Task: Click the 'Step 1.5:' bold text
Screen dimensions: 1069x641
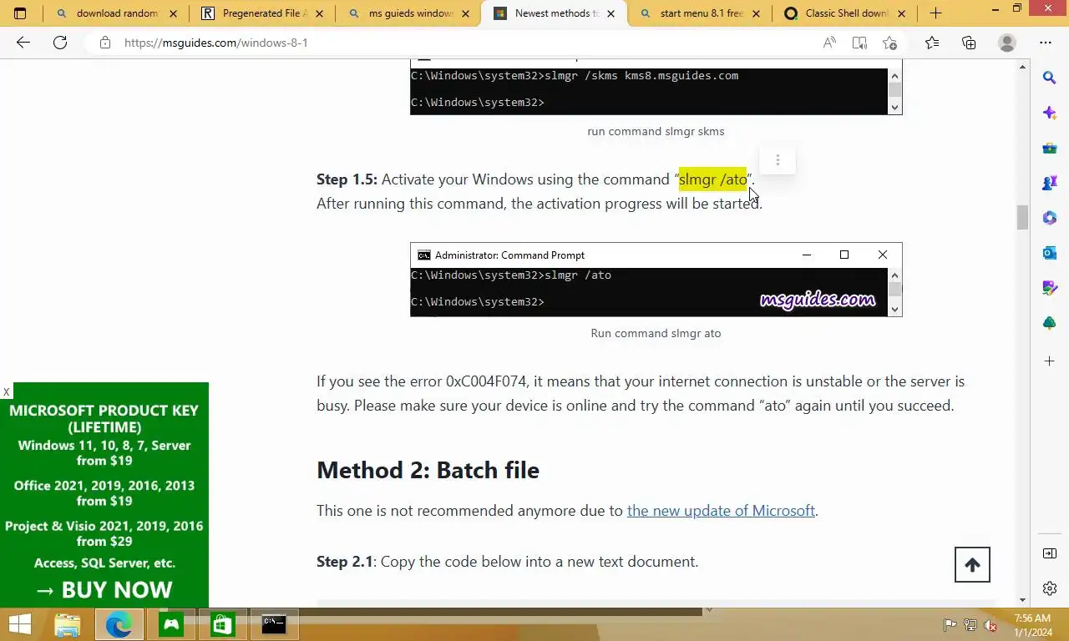Action: click(x=347, y=179)
